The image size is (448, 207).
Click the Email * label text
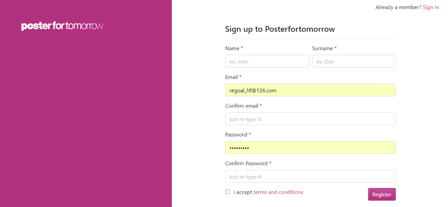click(x=233, y=77)
